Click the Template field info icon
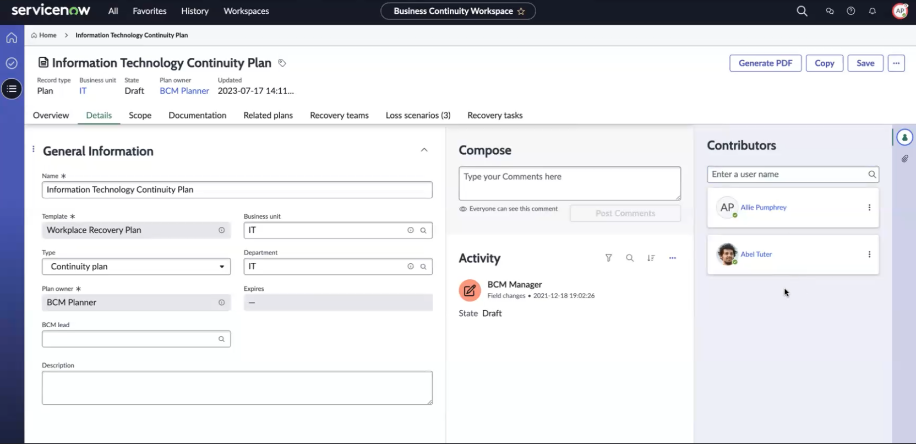 point(221,230)
